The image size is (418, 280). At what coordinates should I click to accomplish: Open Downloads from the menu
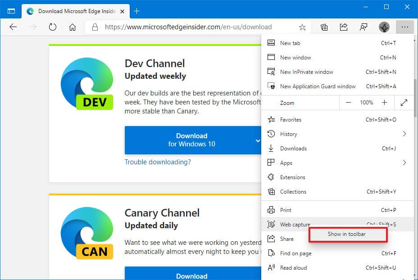point(337,149)
